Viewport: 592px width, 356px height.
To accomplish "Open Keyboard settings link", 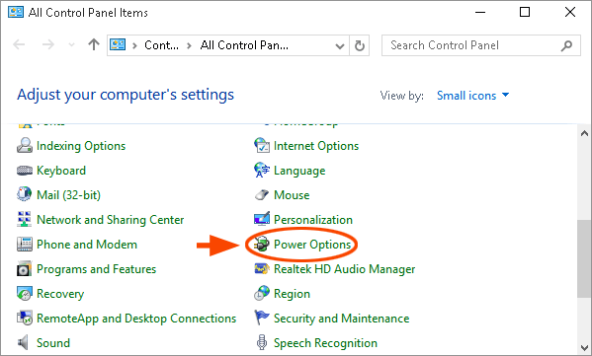I will click(61, 171).
